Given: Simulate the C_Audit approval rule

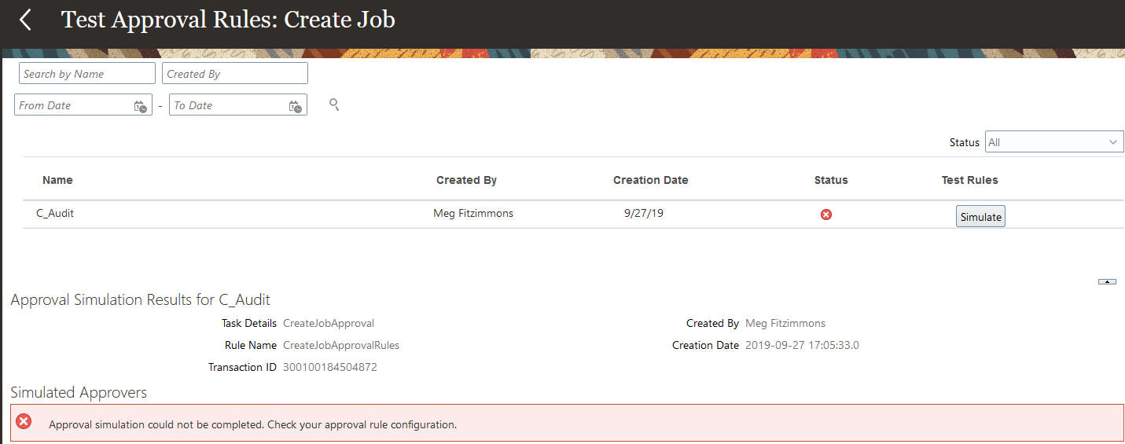Looking at the screenshot, I should coord(980,217).
